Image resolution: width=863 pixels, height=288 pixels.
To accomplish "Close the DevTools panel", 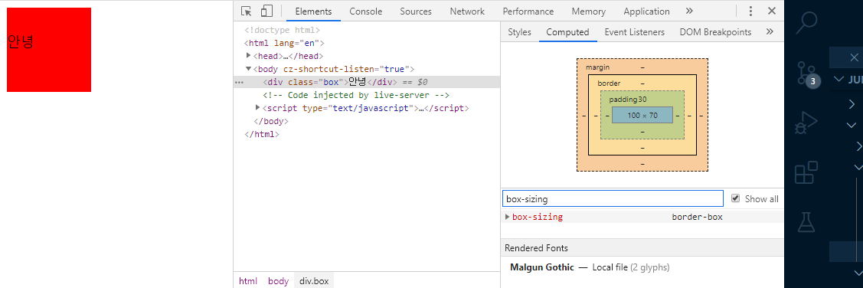I will (772, 11).
